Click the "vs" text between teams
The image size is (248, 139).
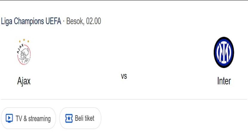[x=124, y=76]
